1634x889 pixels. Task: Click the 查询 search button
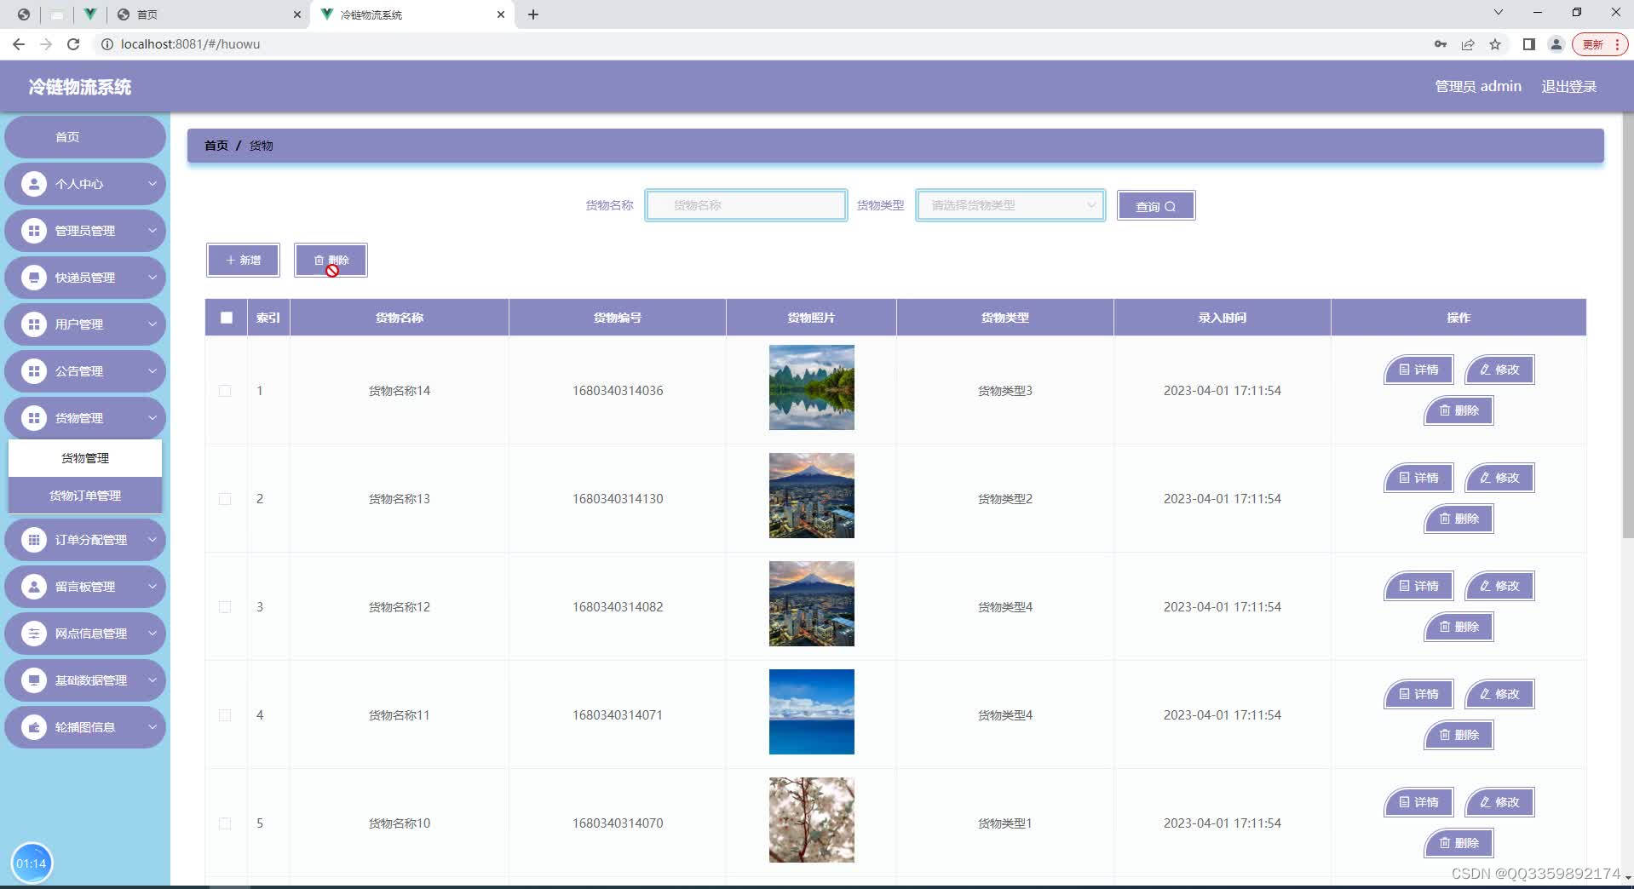pyautogui.click(x=1156, y=206)
